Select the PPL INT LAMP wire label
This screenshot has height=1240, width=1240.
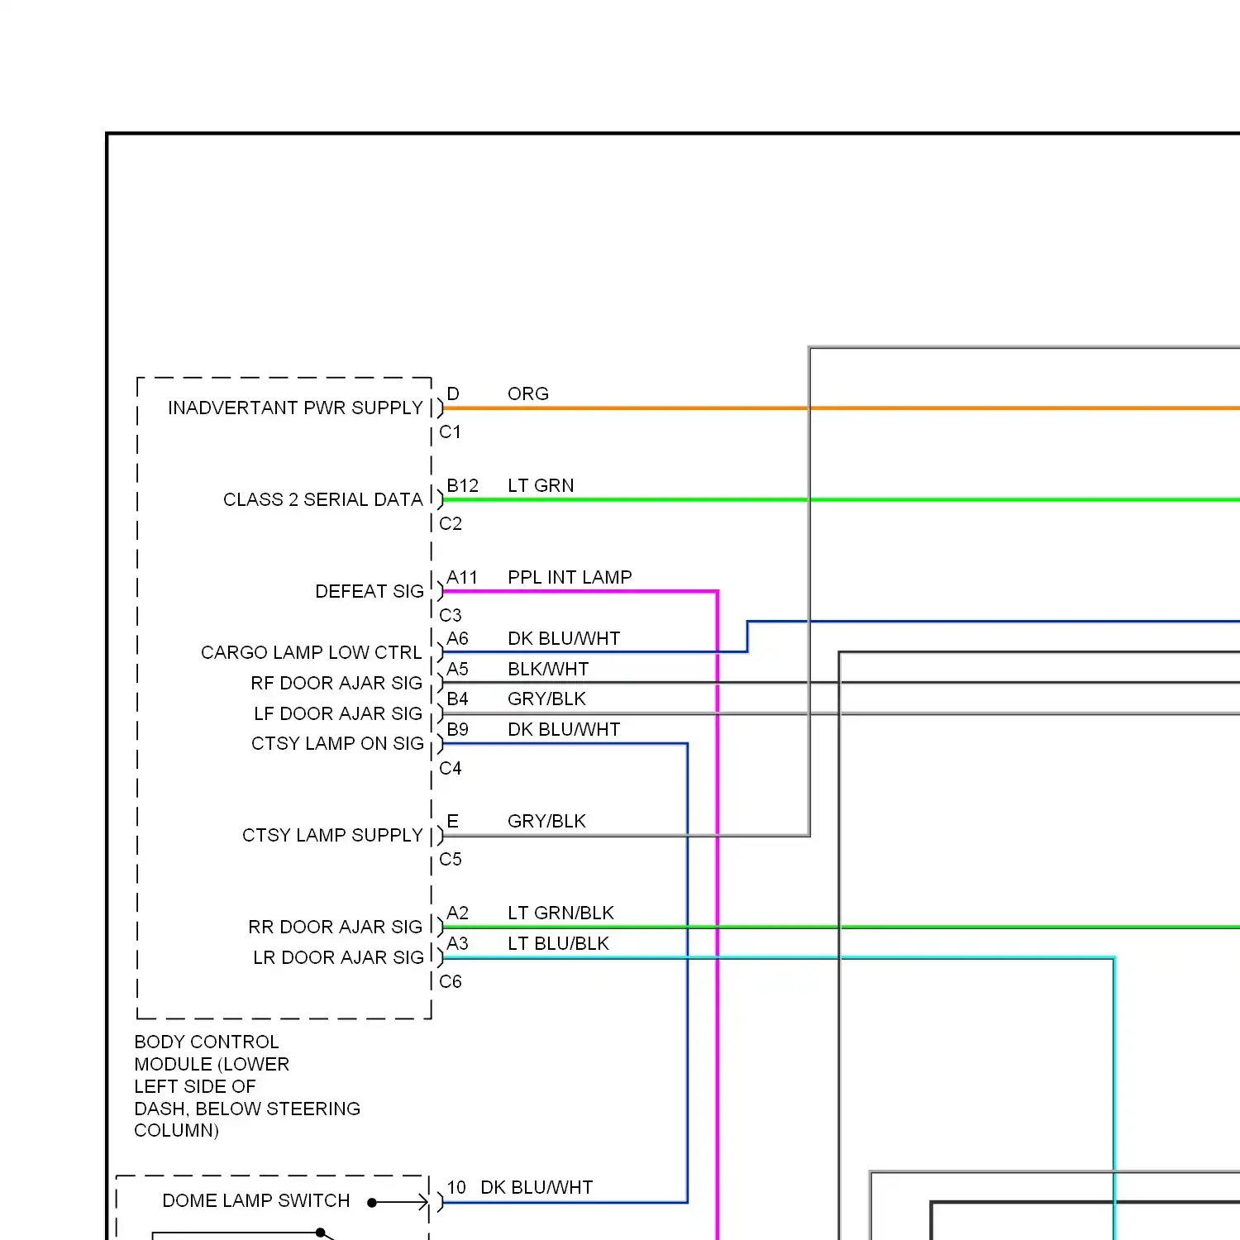click(570, 578)
